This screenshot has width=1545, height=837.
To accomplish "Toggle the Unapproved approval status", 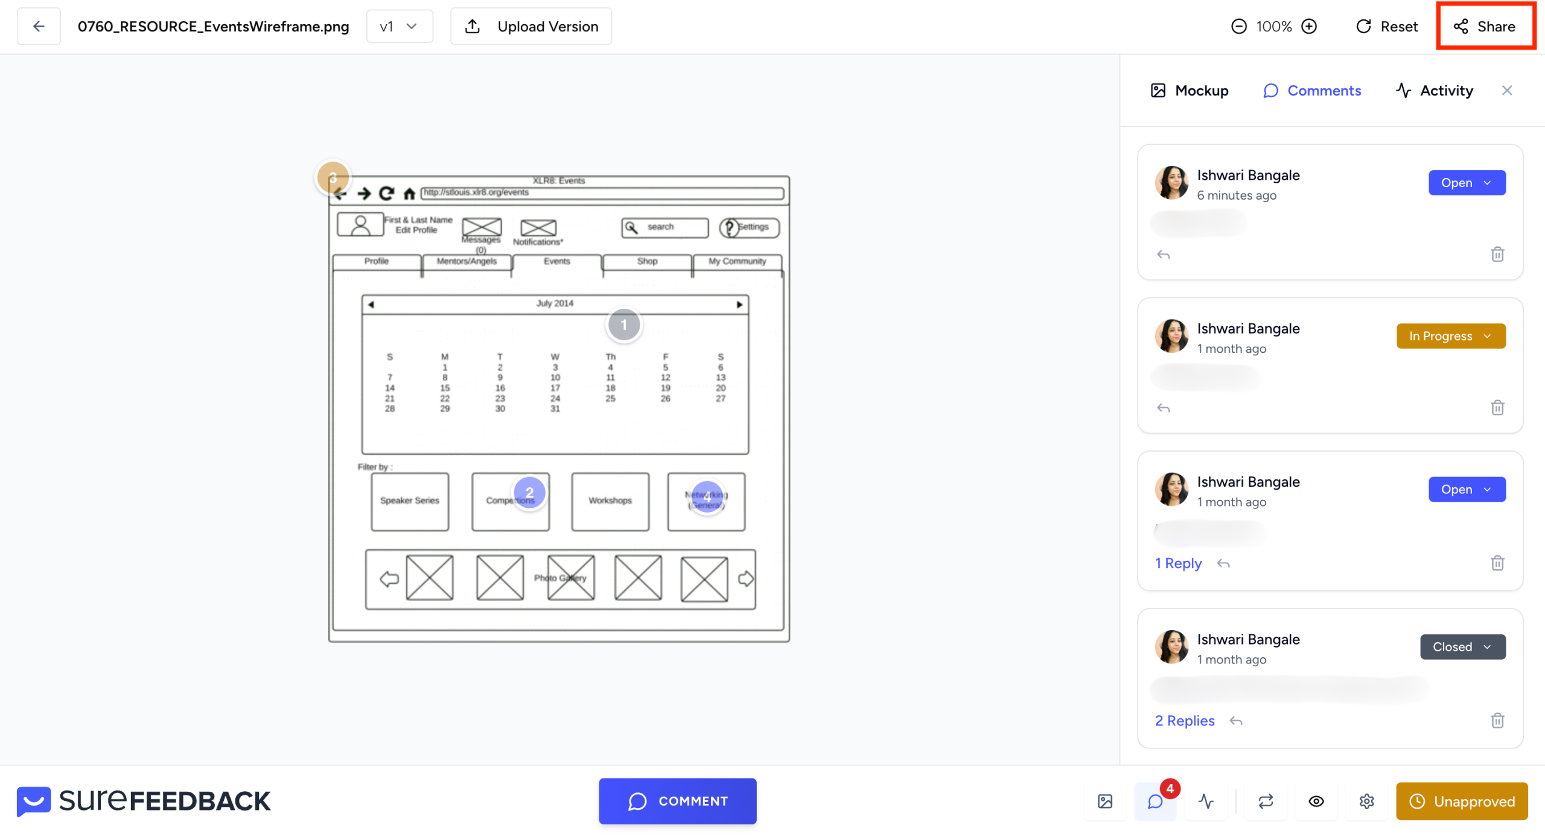I will [x=1461, y=801].
